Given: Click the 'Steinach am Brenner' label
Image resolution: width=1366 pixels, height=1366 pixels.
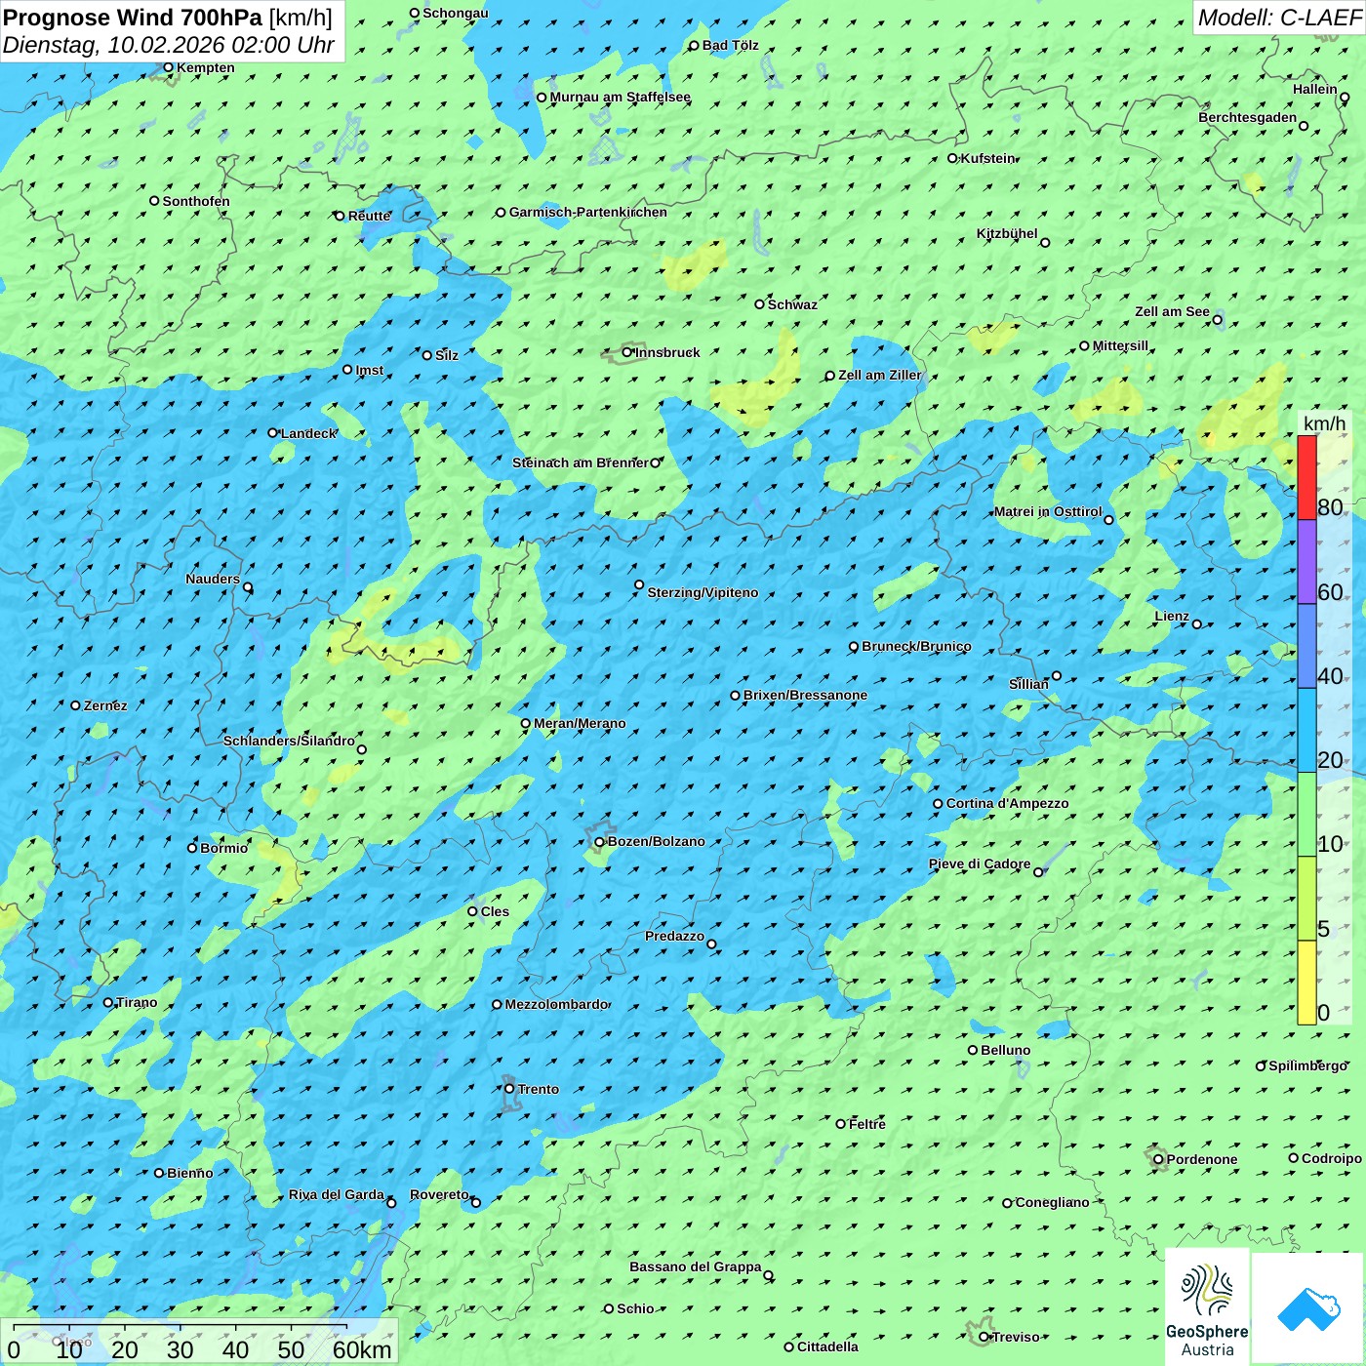Looking at the screenshot, I should pos(580,462).
